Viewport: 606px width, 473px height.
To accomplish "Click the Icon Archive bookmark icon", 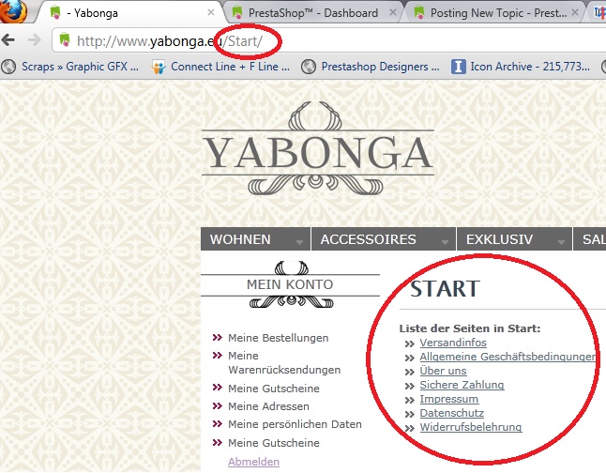I will (x=459, y=67).
